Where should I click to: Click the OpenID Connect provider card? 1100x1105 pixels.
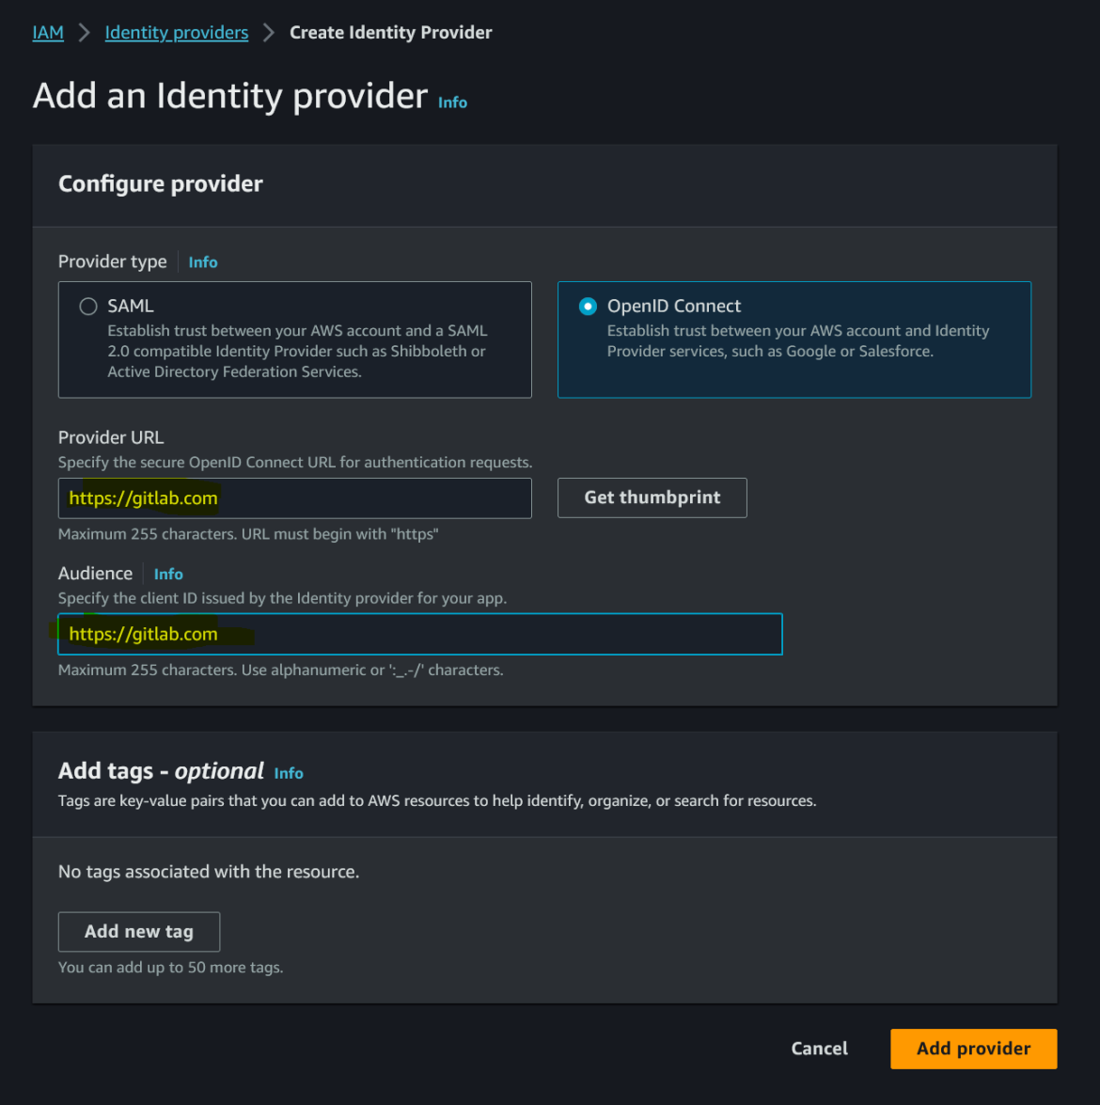coord(794,339)
